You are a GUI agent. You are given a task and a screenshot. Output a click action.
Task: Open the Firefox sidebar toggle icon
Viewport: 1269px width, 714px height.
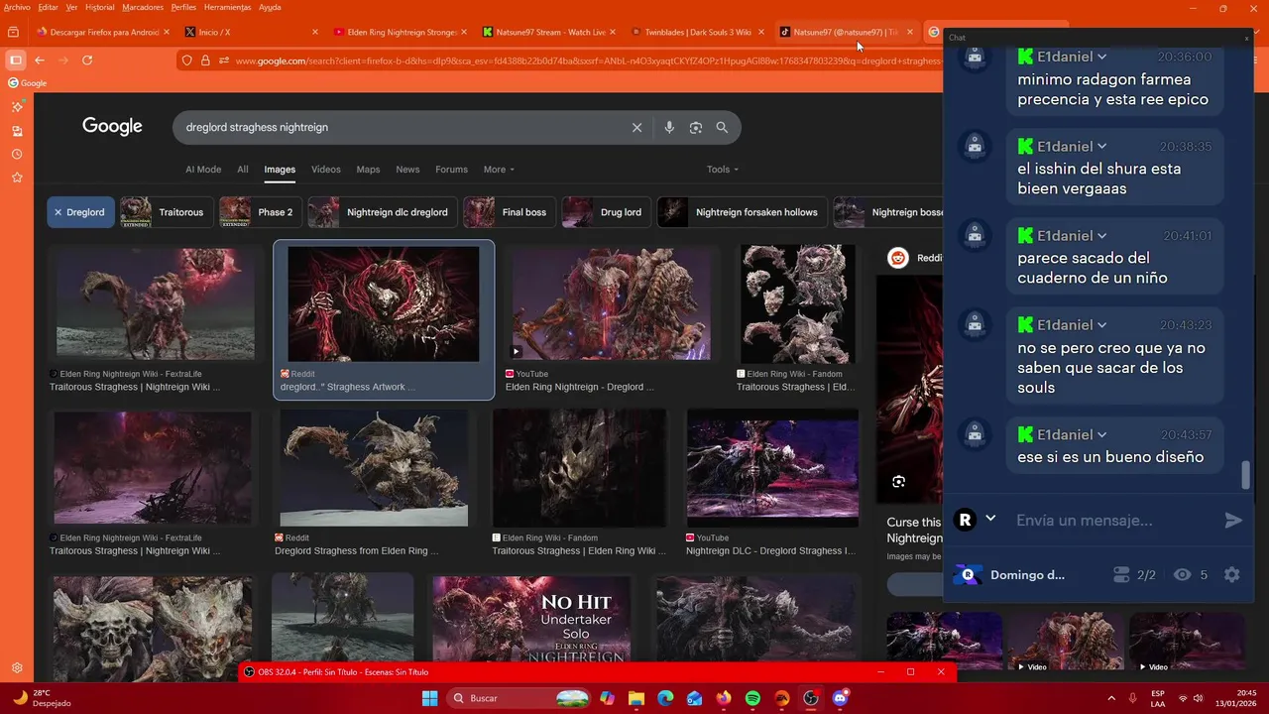[16, 60]
